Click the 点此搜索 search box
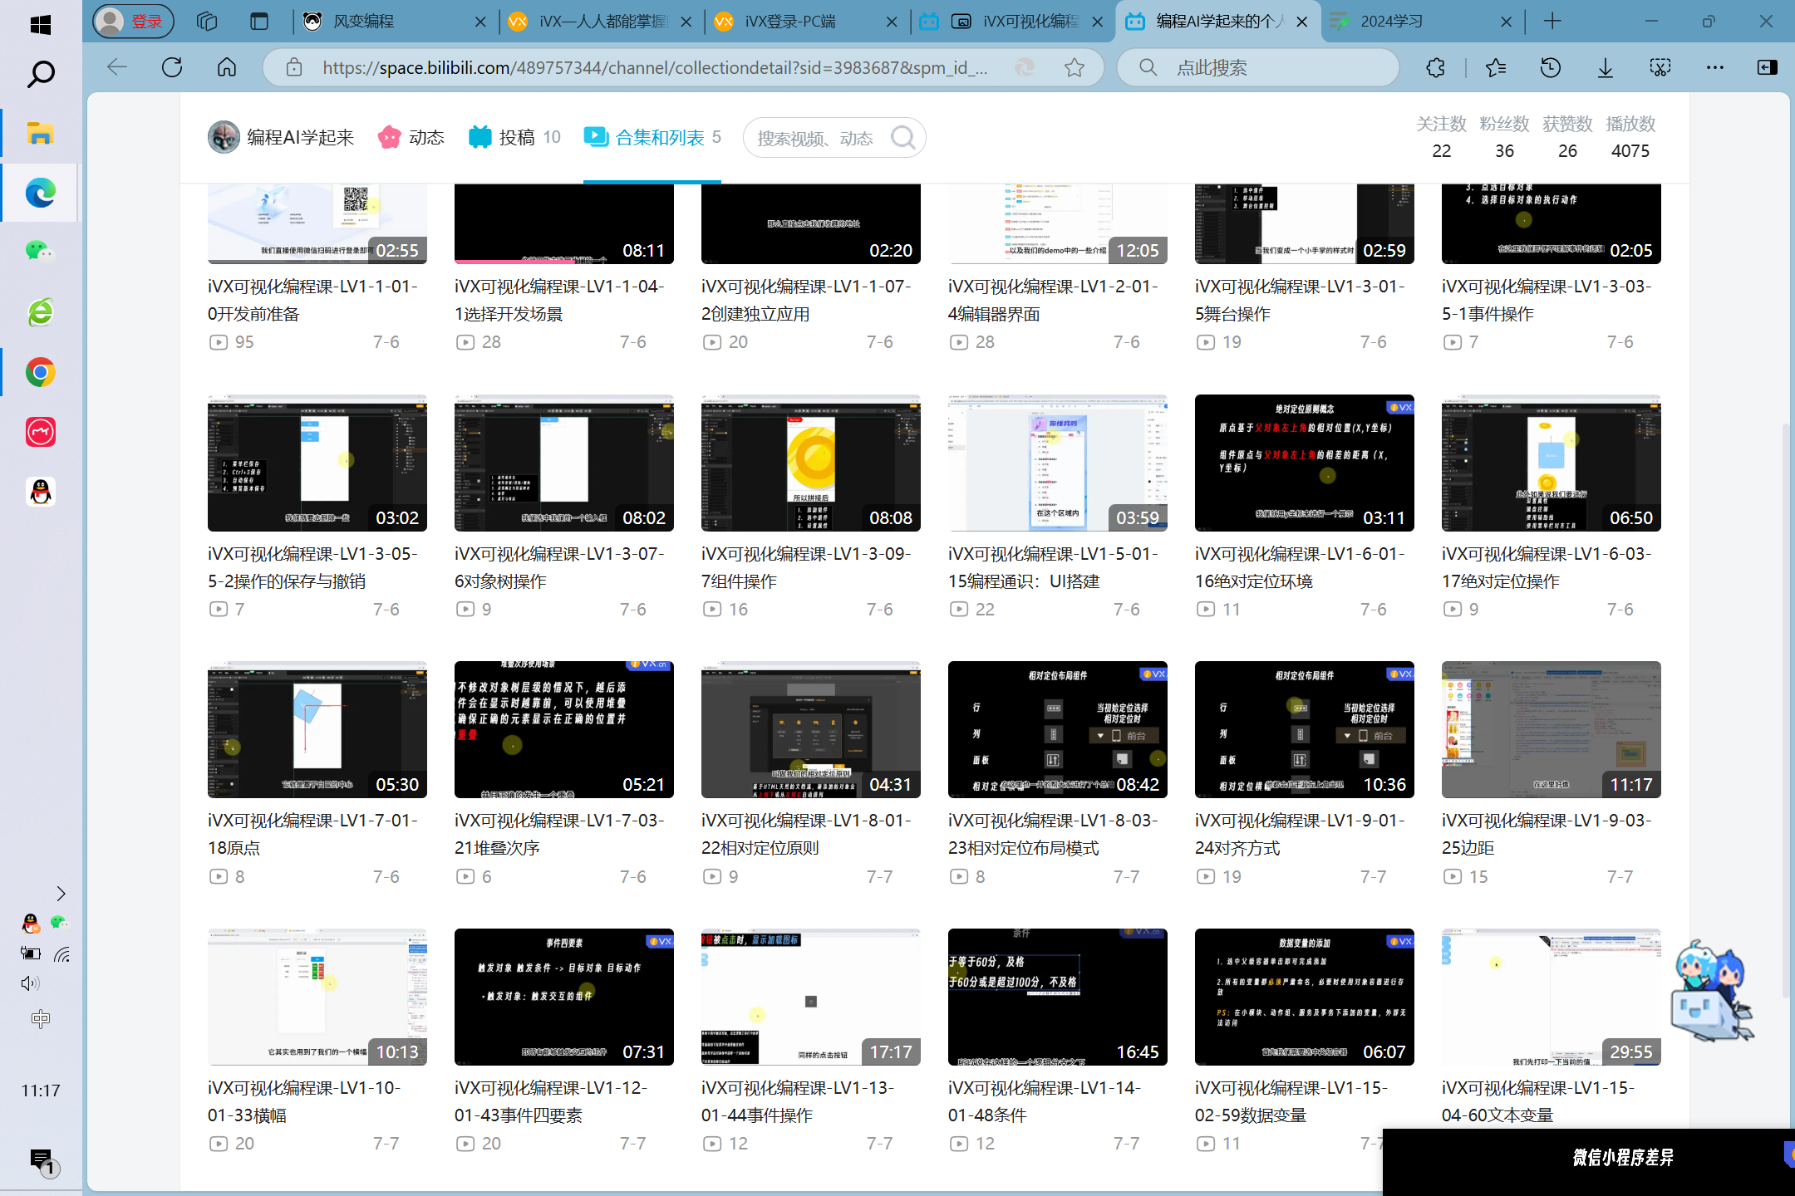Image resolution: width=1795 pixels, height=1196 pixels. click(1258, 67)
